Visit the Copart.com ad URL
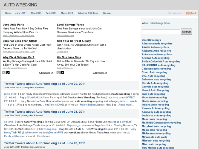Image resolution: width=199 pixels, height=149 pixels. (x=63, y=52)
